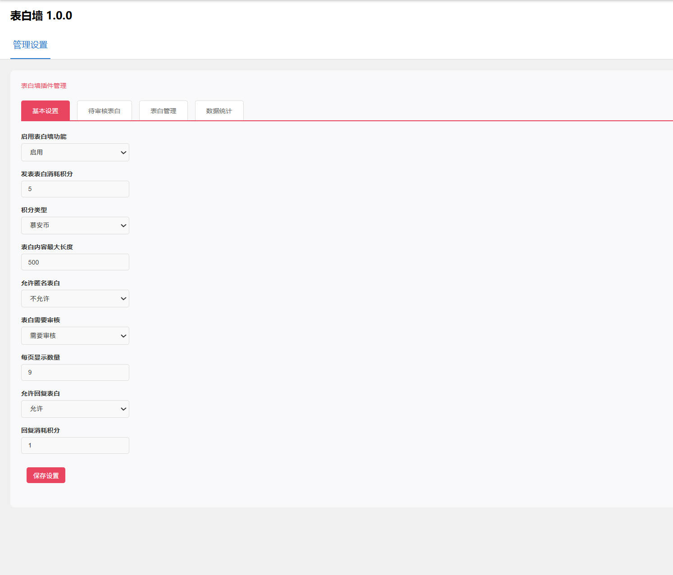
Task: Expand the 积分类型 dropdown showing 慕安币
Action: [75, 225]
